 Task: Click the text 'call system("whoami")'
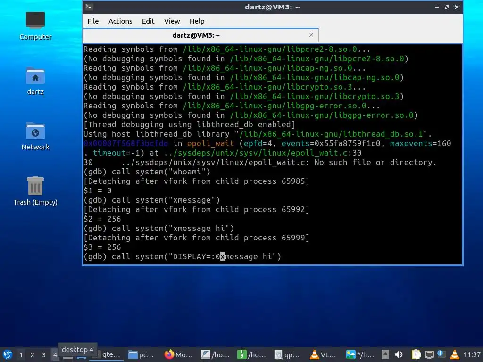pyautogui.click(x=161, y=172)
